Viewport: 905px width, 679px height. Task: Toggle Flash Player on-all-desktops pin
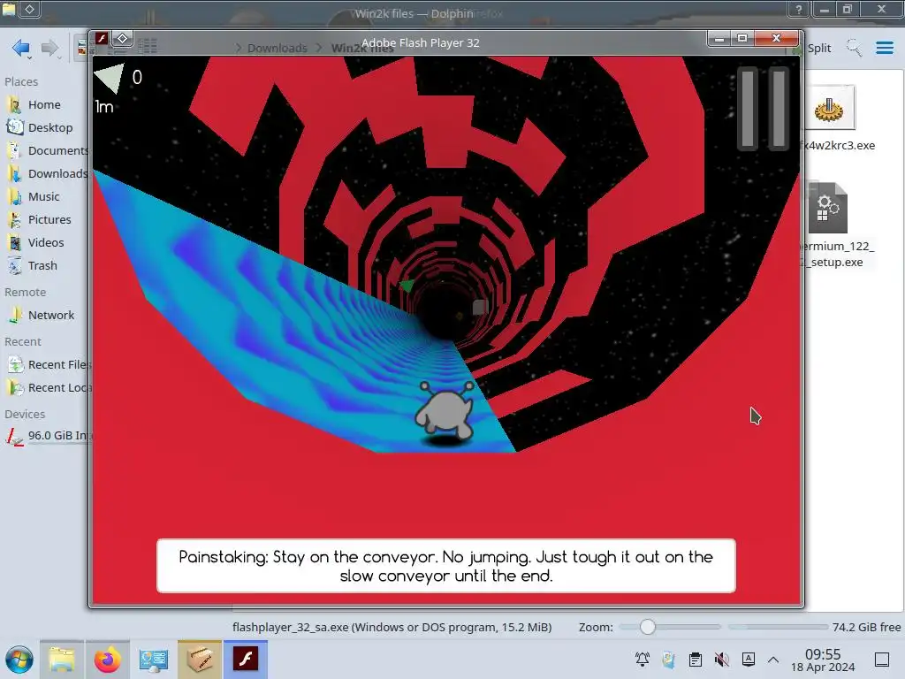tap(122, 39)
